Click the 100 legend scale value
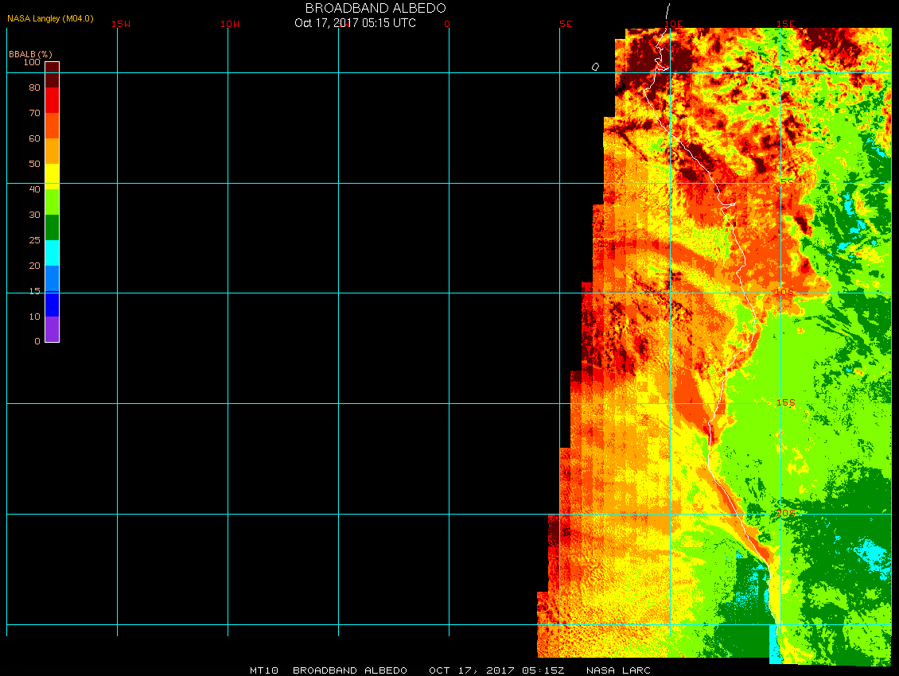 (x=32, y=62)
